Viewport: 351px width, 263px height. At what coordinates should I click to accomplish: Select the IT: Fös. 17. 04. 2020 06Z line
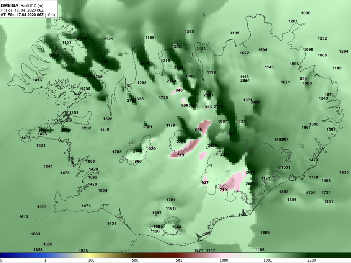22,10
